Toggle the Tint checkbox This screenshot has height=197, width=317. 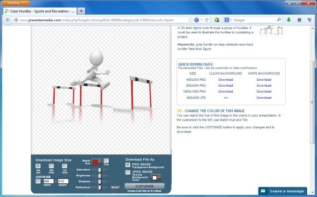pos(106,160)
